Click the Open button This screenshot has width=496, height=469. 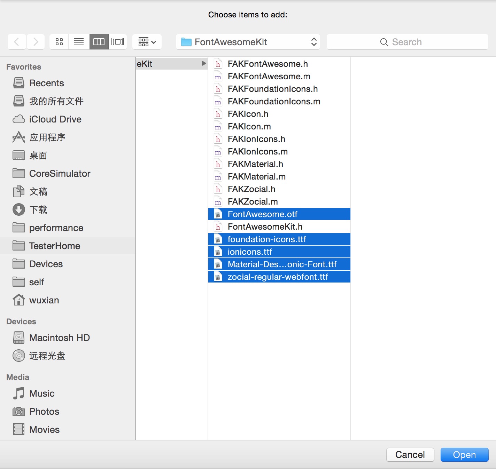[x=464, y=455]
